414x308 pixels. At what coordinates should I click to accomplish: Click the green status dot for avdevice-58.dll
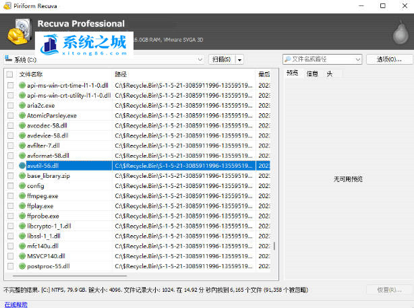[22, 135]
